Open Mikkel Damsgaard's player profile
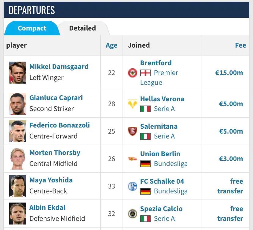This screenshot has width=253, height=230. (x=59, y=66)
